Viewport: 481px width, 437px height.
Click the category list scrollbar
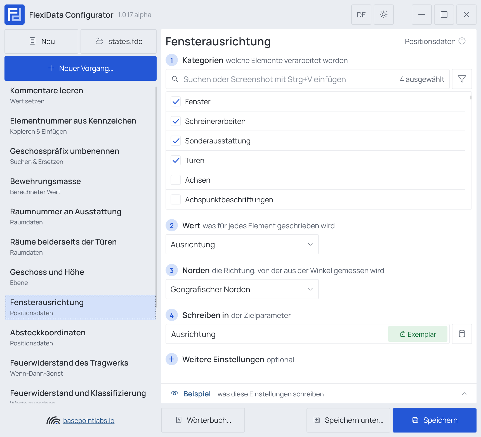tap(471, 97)
